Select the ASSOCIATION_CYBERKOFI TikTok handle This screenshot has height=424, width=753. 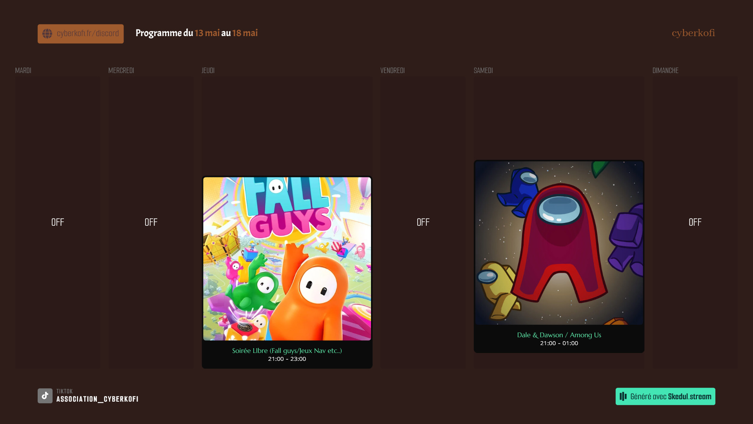(x=97, y=399)
